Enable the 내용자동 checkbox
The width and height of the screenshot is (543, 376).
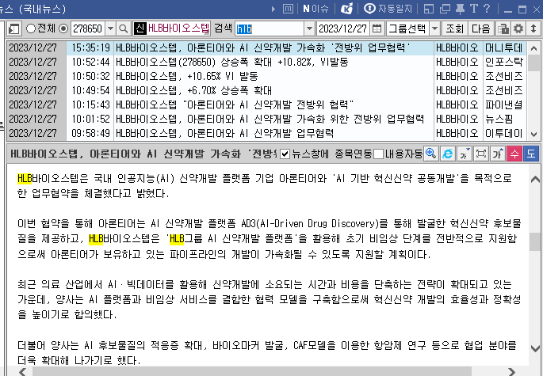[x=378, y=154]
